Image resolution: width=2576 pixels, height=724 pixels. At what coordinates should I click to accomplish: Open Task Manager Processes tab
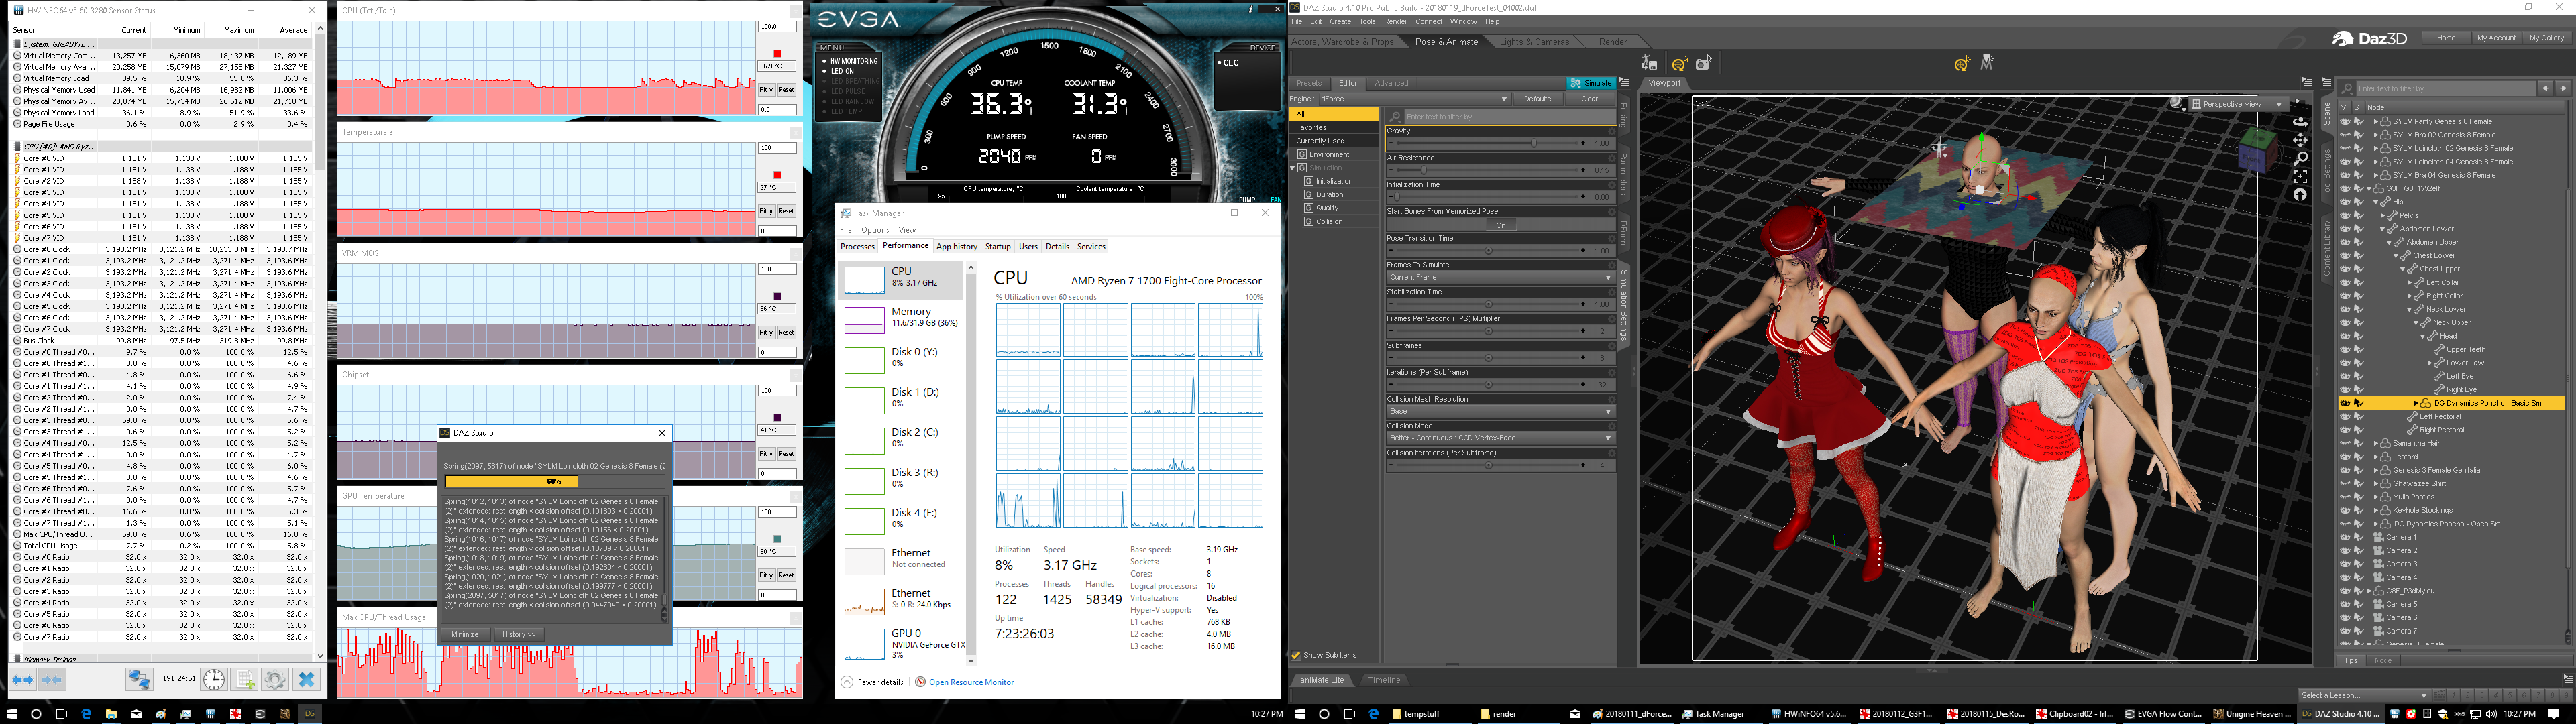[x=857, y=246]
